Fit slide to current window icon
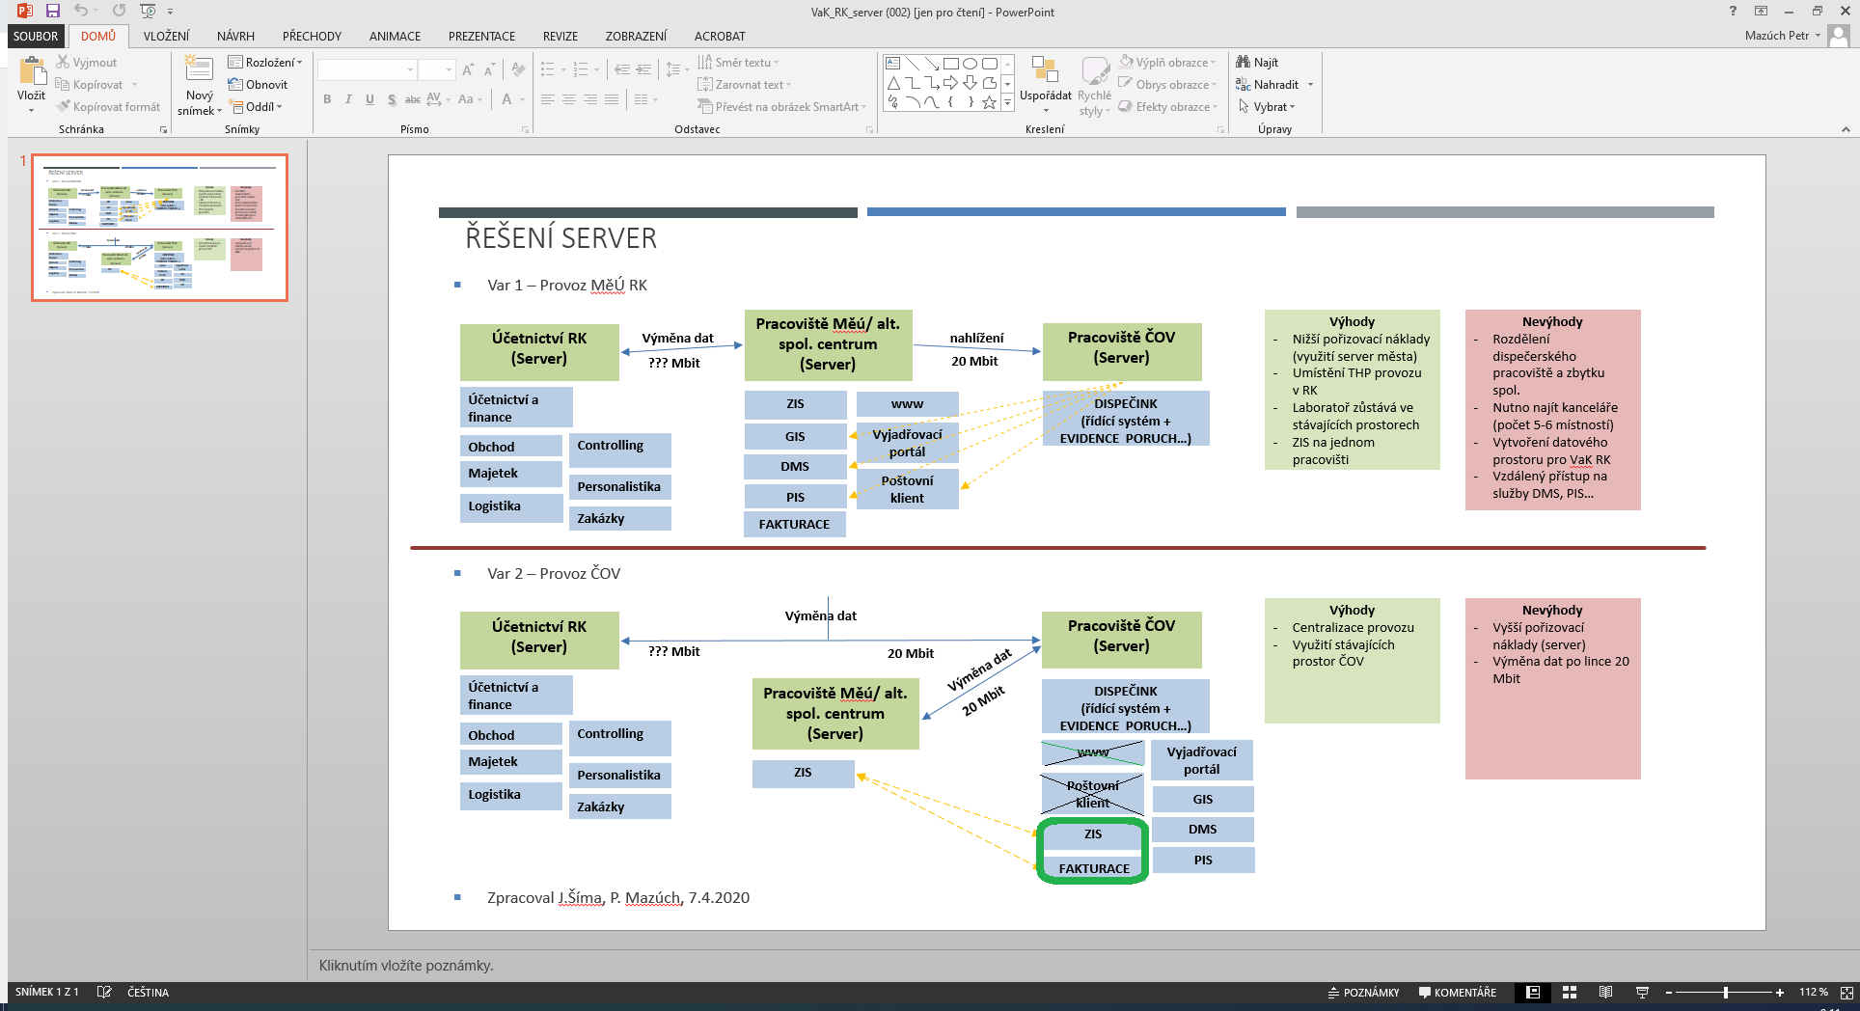Viewport: 1860px width, 1011px height. pyautogui.click(x=1846, y=992)
